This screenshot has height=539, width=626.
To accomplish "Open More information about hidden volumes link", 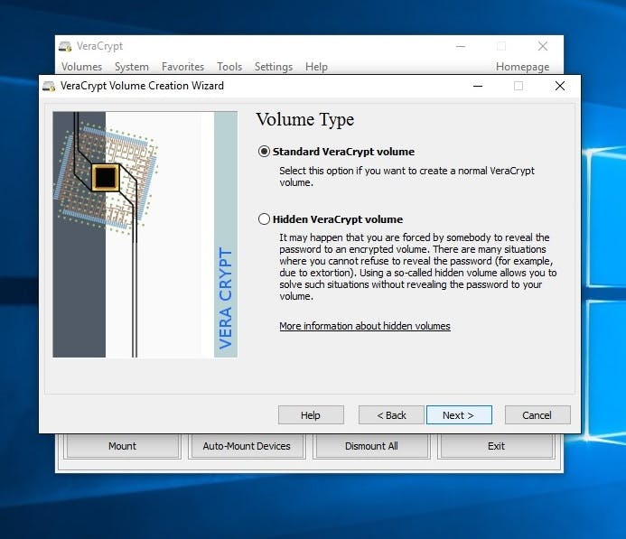I will tap(365, 326).
